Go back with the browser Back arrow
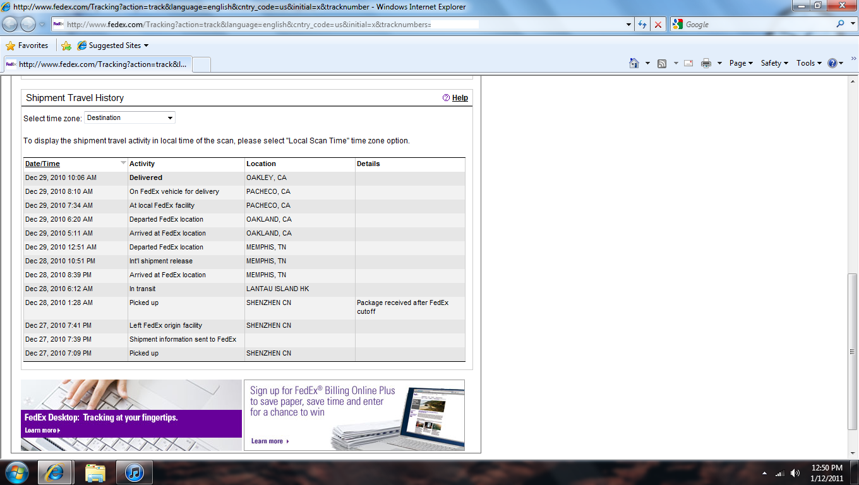859x485 pixels. pyautogui.click(x=10, y=24)
